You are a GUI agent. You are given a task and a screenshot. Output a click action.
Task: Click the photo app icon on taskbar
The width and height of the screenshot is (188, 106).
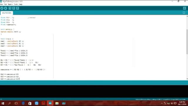[x=64, y=103]
